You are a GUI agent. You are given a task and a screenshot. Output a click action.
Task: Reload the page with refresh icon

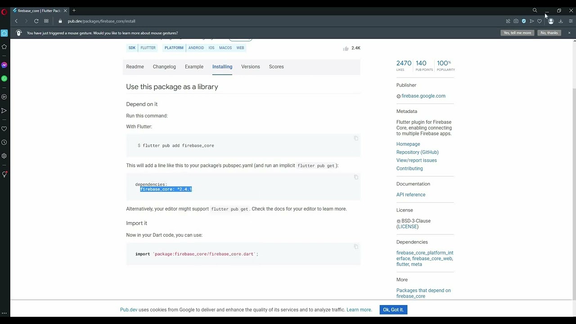36,21
